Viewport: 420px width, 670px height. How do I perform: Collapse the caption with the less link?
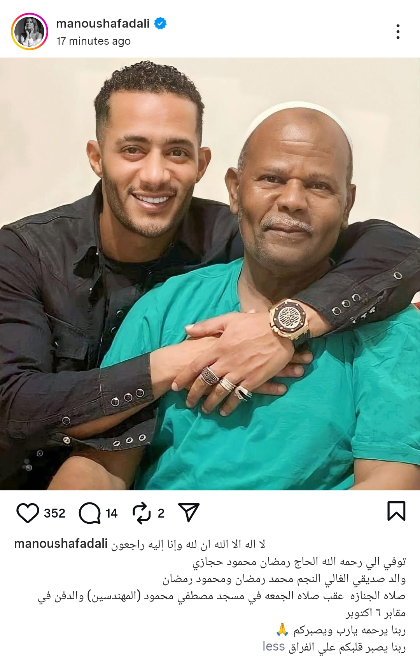pyautogui.click(x=274, y=646)
